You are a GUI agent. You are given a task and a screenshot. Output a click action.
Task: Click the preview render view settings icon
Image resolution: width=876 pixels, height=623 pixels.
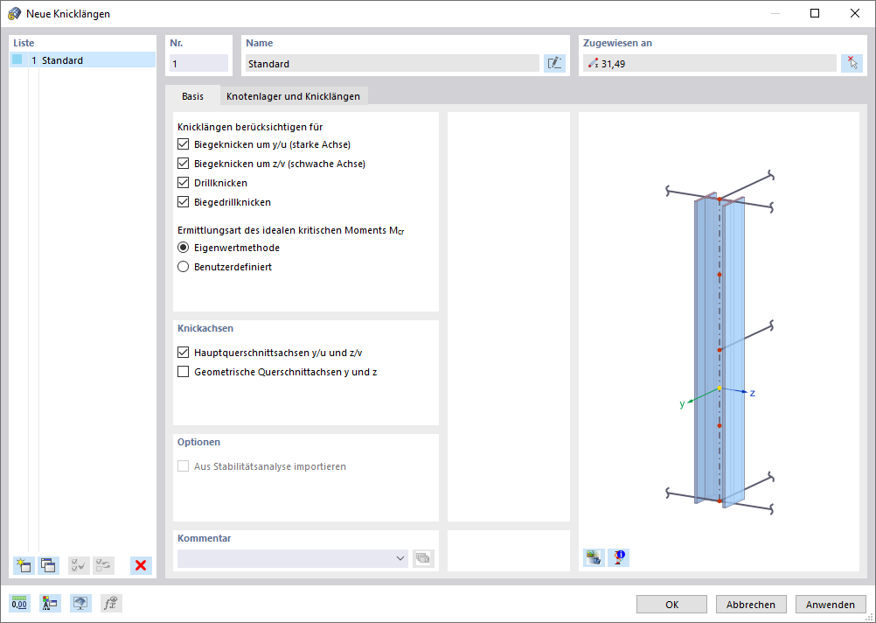[594, 557]
